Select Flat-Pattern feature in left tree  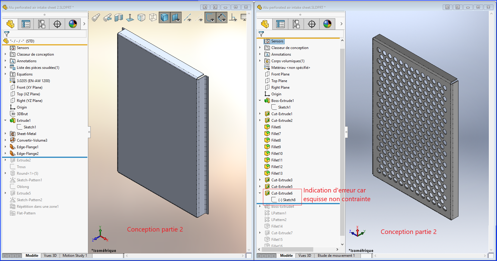26,213
